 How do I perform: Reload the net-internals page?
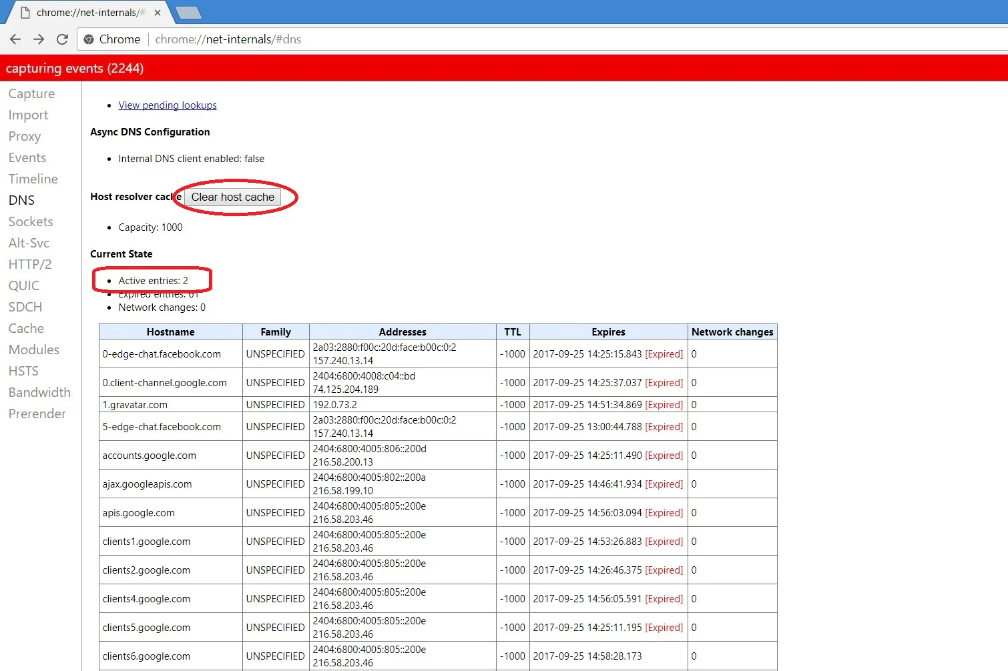point(62,39)
